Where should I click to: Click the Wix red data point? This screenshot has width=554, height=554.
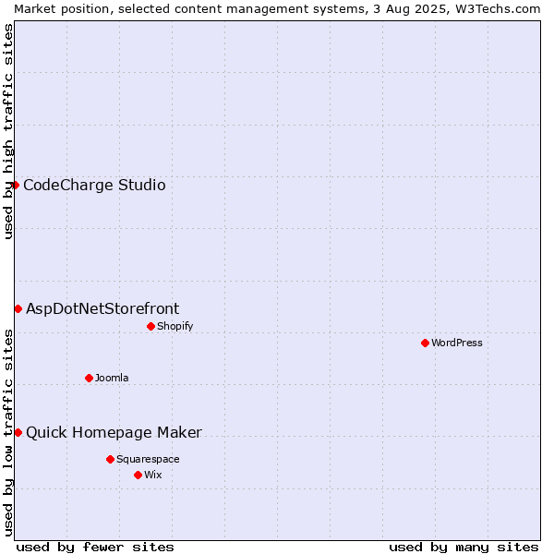point(138,476)
